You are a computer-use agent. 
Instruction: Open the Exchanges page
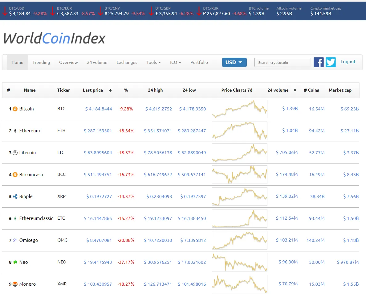click(x=127, y=62)
